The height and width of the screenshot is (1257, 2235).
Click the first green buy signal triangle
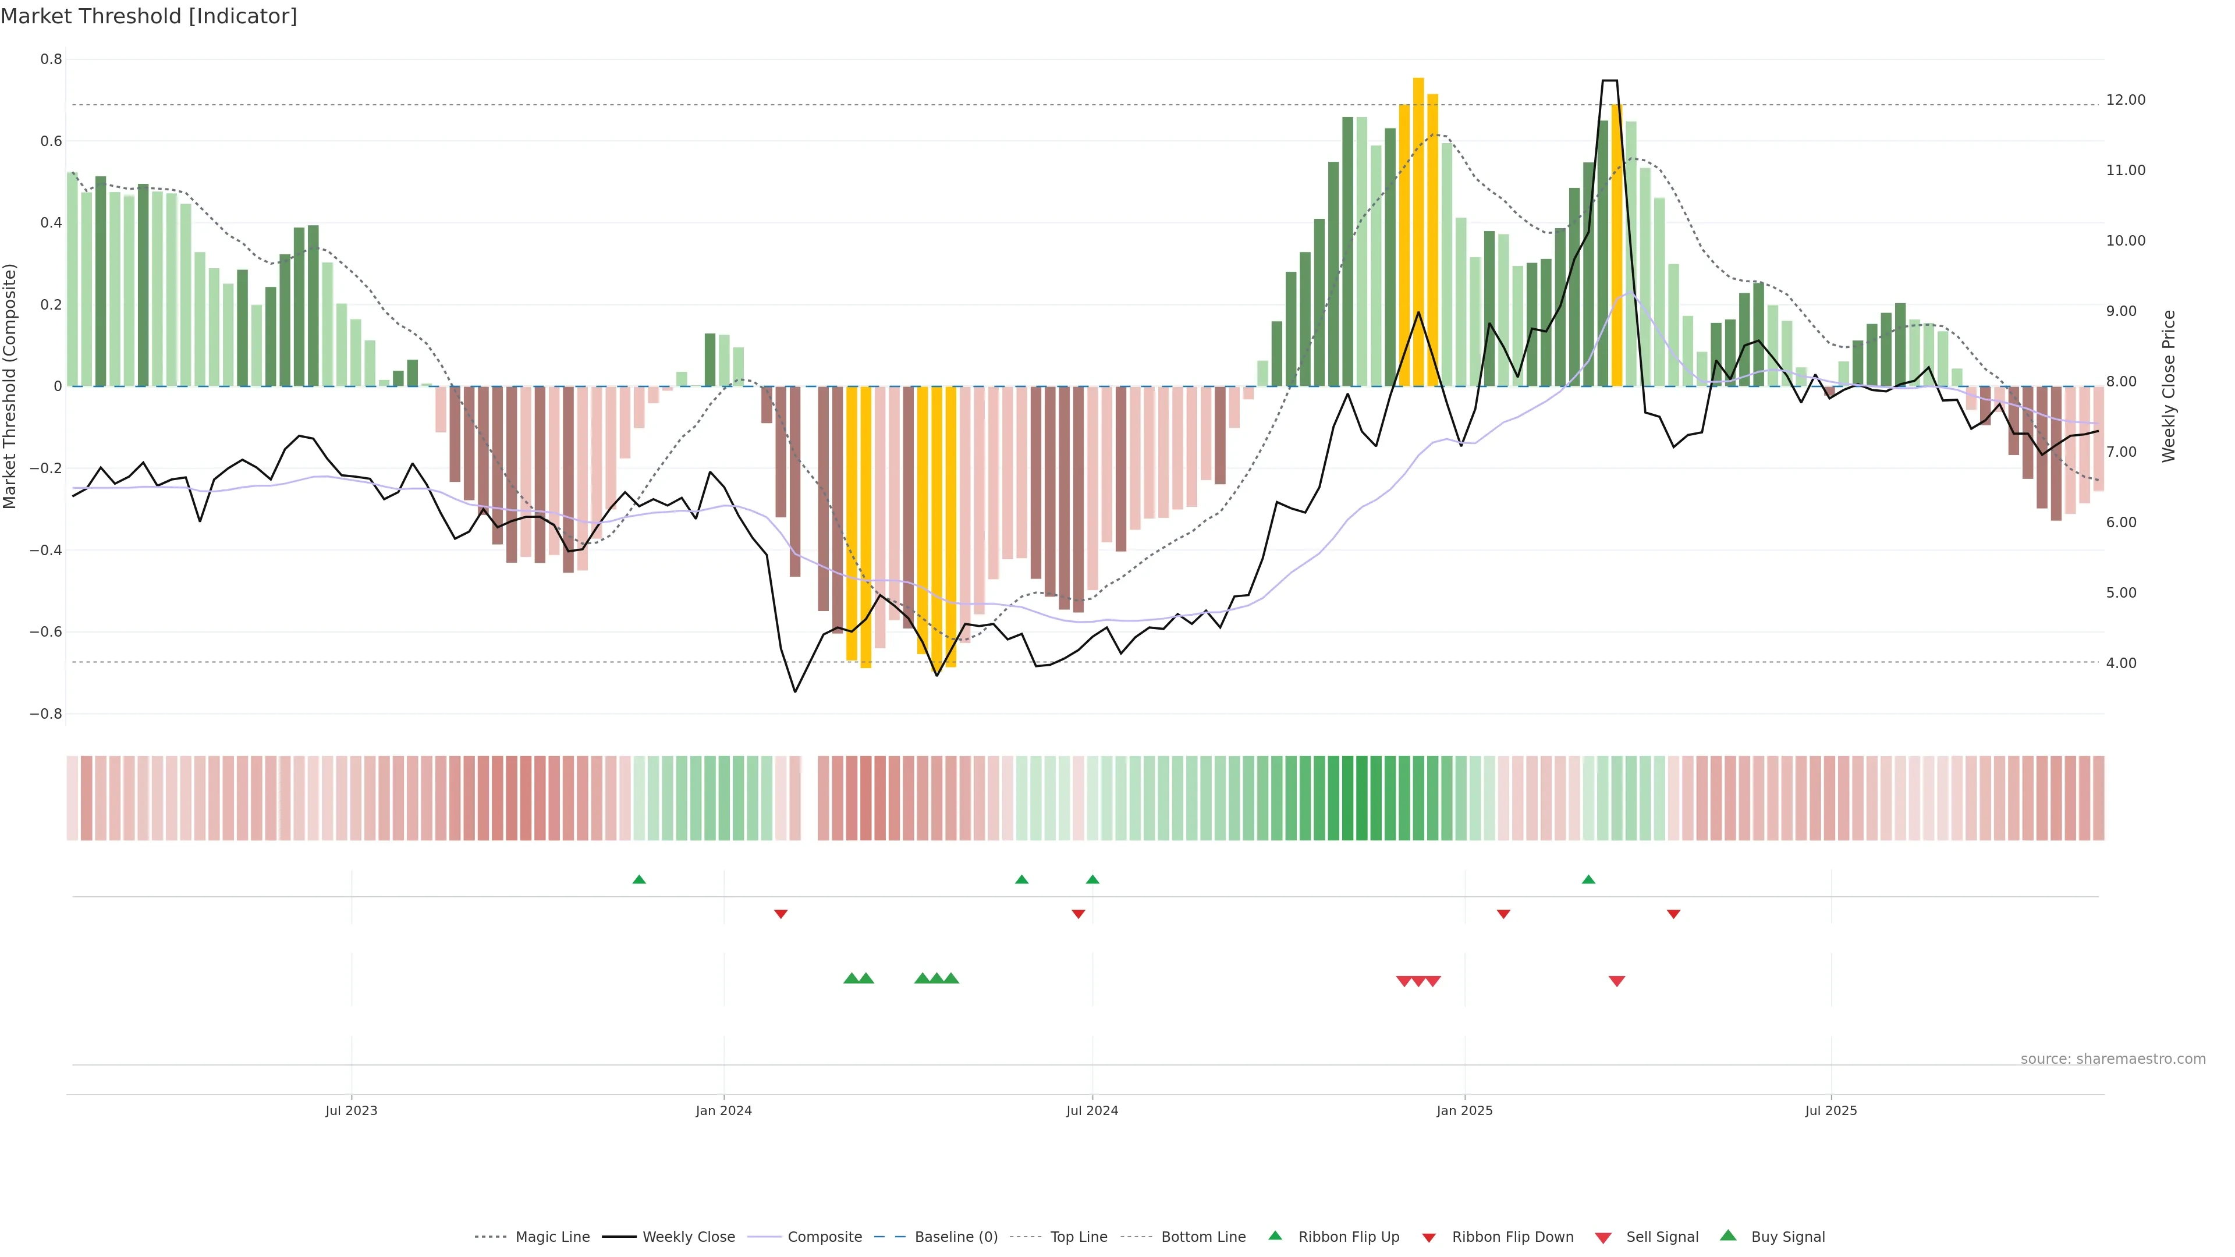click(851, 978)
